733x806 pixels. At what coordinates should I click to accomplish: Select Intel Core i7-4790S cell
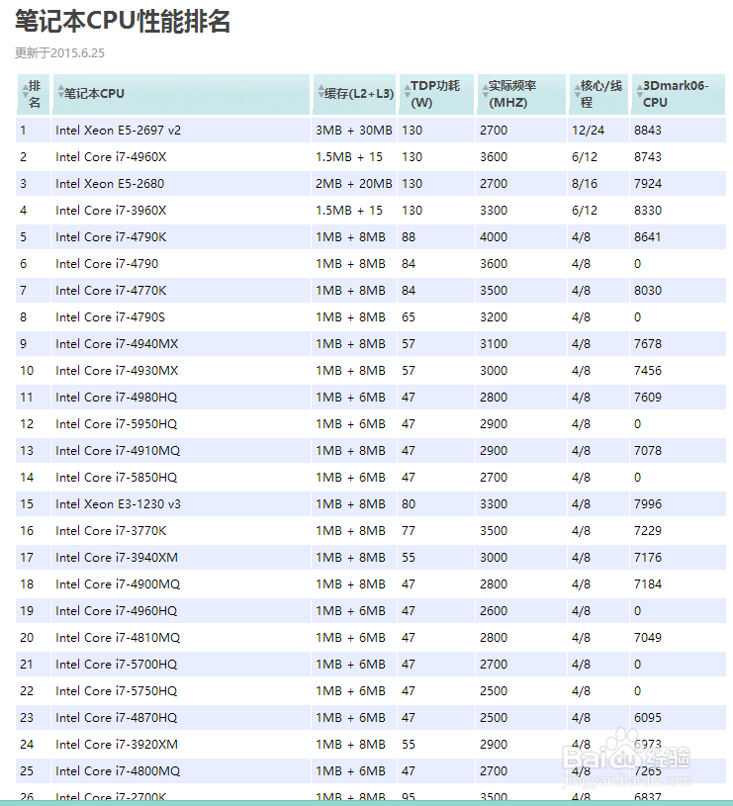pos(180,317)
